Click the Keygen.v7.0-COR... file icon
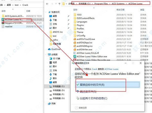Screen dimensions: 152x113 3,23
